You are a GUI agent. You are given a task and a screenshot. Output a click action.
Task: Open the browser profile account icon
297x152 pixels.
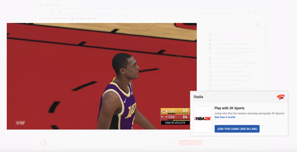coord(256,12)
